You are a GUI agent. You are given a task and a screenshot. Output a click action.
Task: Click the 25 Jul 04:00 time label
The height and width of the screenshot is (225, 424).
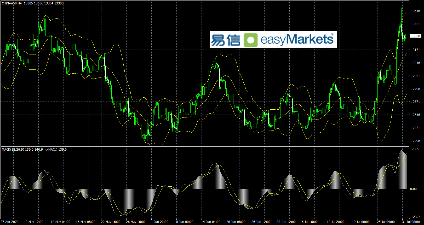(386, 222)
